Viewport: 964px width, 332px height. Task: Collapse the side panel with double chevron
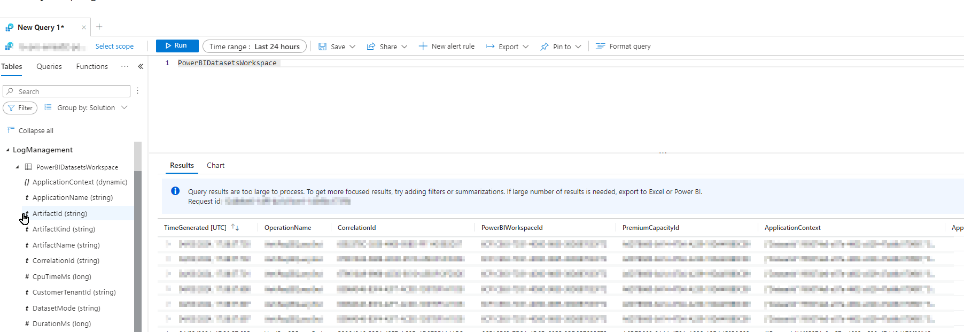pyautogui.click(x=141, y=66)
